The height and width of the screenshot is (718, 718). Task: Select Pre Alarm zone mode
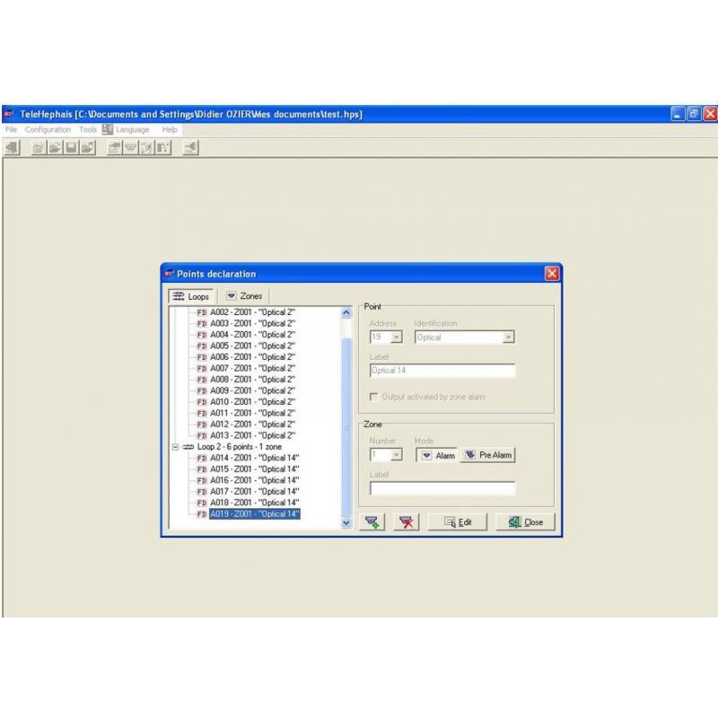(488, 455)
